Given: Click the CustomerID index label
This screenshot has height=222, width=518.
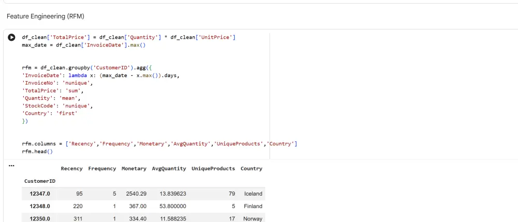Looking at the screenshot, I should coord(40,181).
